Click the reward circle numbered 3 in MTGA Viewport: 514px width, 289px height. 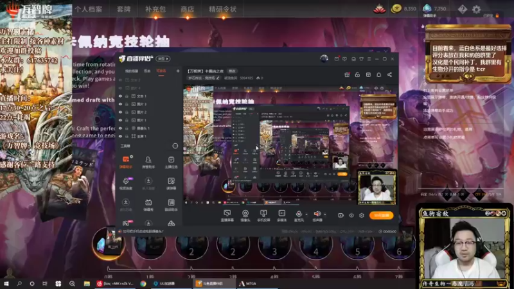point(274,245)
